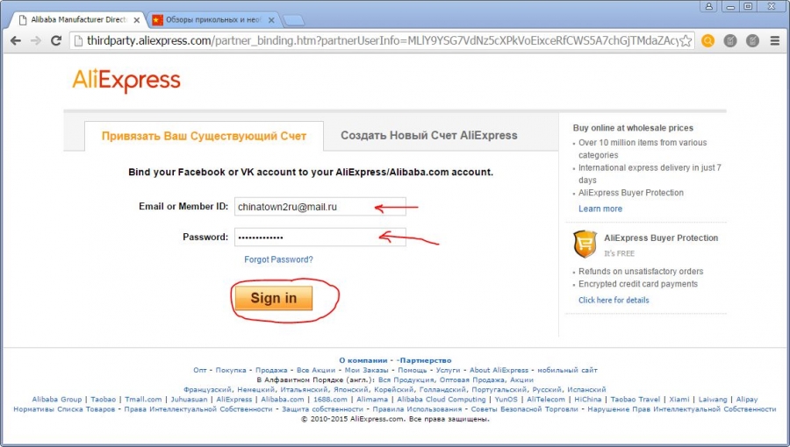Click the orange search extension icon
The image size is (790, 447).
(707, 40)
